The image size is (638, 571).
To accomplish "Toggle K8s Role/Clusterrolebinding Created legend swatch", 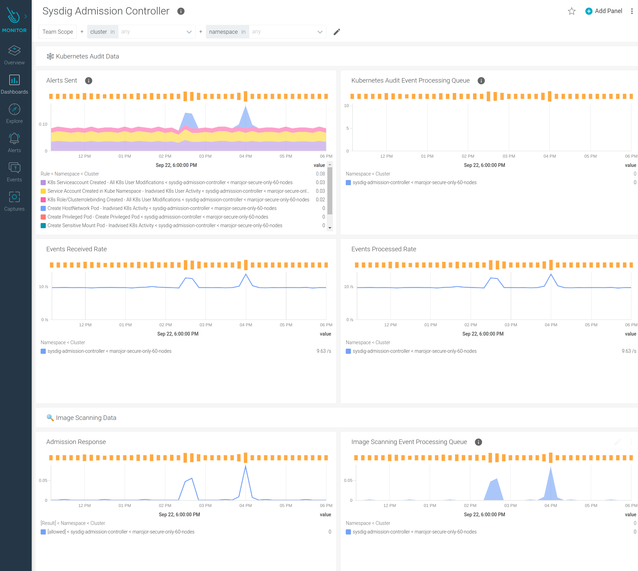I will pyautogui.click(x=43, y=200).
